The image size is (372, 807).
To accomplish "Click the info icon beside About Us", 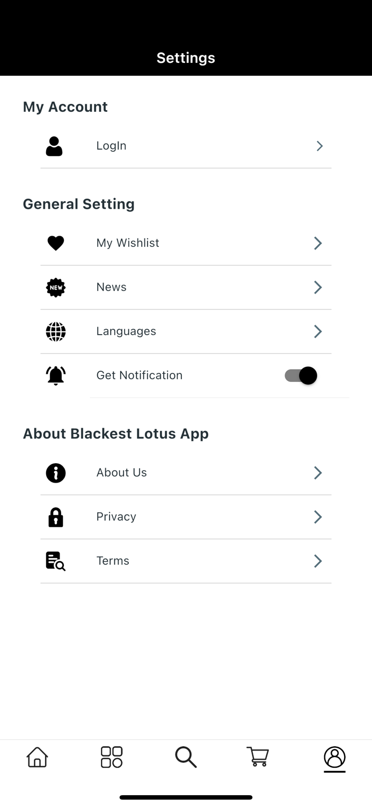I will tap(55, 473).
